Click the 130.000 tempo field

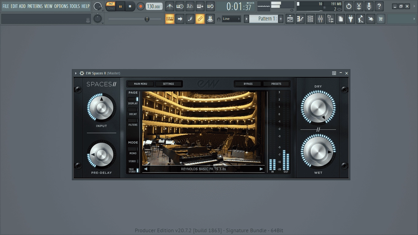point(154,6)
